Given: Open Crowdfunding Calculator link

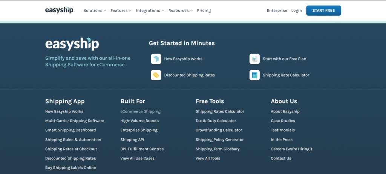Looking at the screenshot, I should [x=219, y=130].
